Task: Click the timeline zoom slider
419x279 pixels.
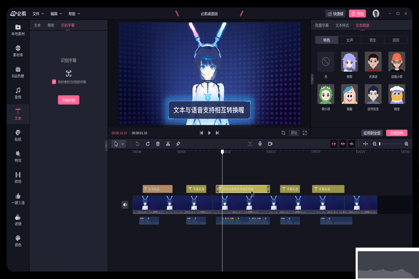Action: click(x=390, y=143)
